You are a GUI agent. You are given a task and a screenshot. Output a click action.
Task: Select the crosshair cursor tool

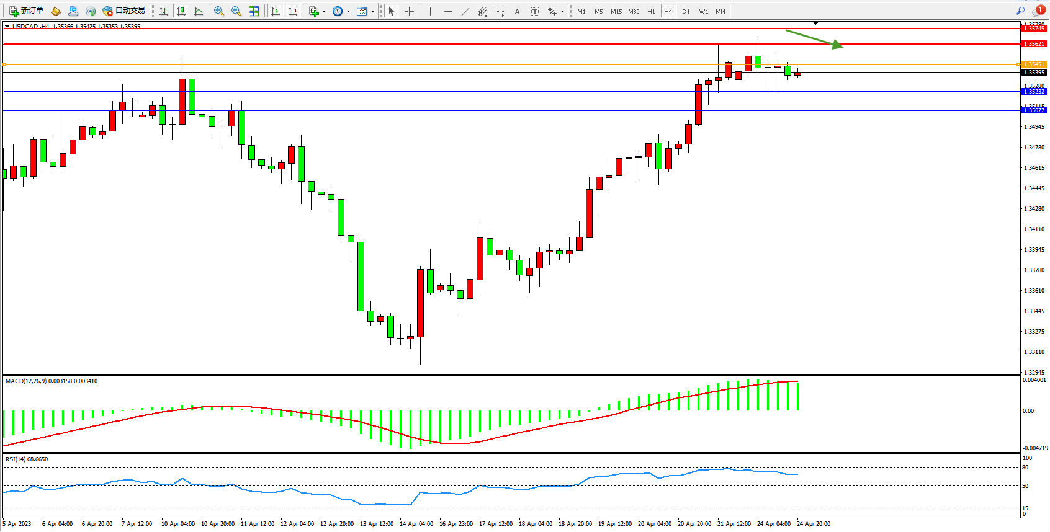409,11
